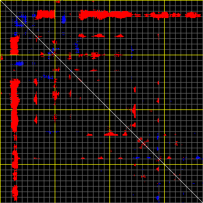Select the blue cluster right of first yellow vertical line near top
This screenshot has width=203, height=203.
pos(63,19)
